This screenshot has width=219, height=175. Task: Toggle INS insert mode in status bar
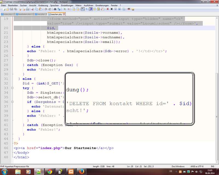212,166
